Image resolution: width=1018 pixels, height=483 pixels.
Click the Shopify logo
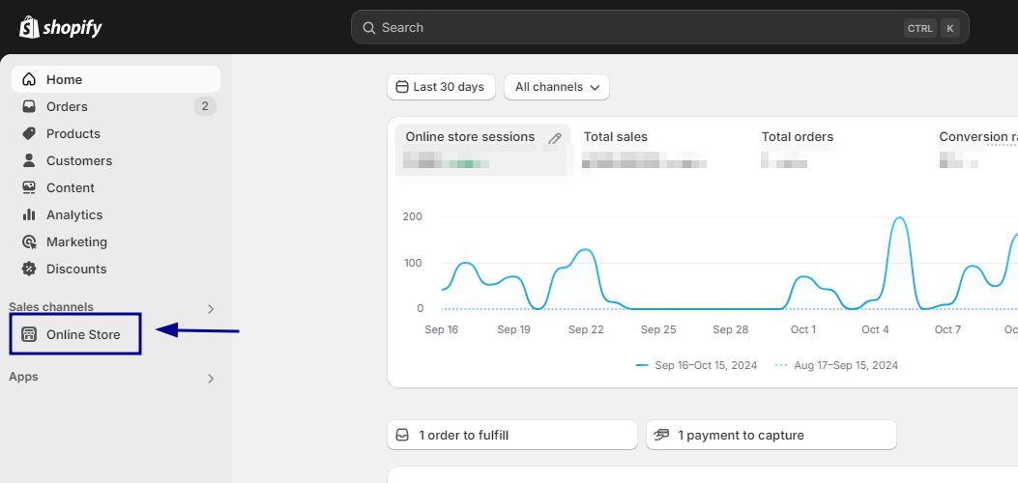pos(60,27)
